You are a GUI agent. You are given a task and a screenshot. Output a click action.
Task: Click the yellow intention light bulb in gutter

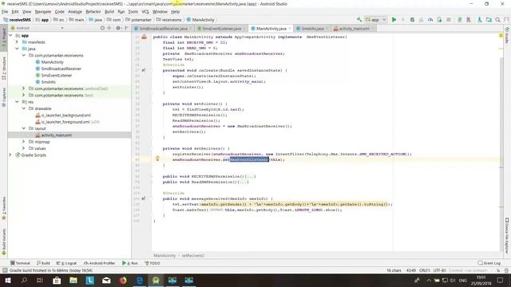pyautogui.click(x=157, y=159)
